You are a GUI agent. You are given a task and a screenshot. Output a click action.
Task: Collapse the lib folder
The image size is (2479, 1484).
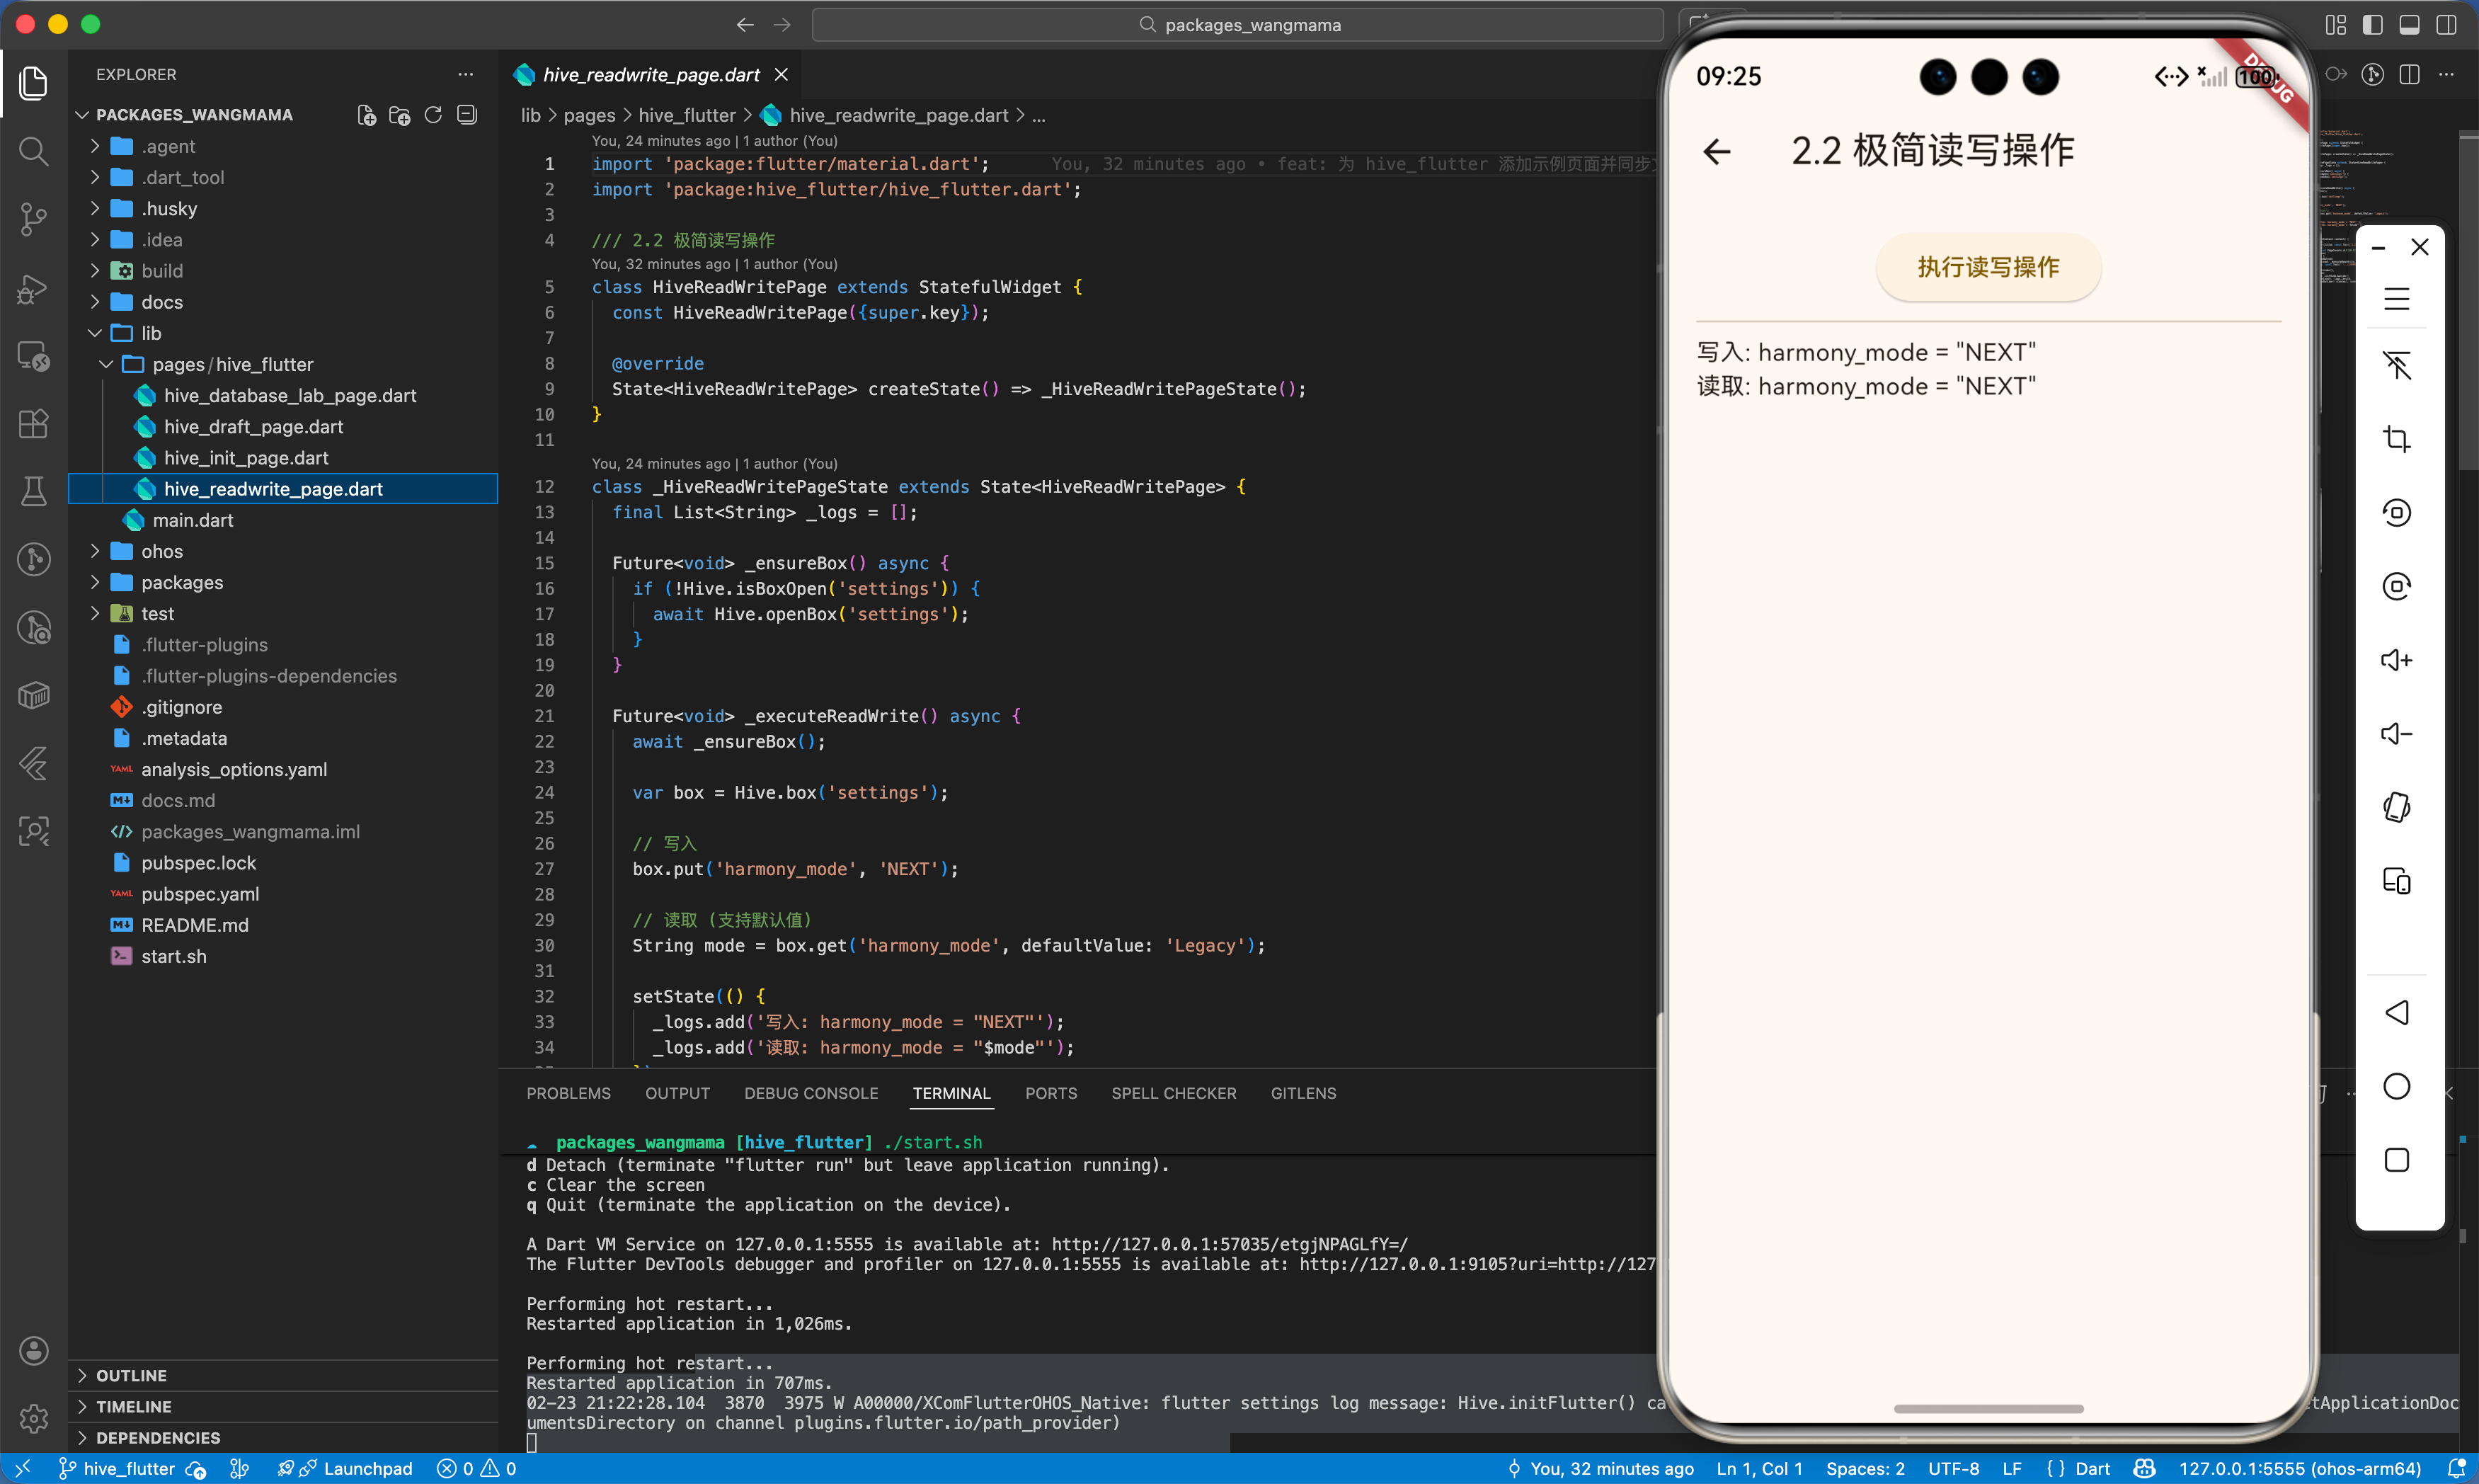click(x=150, y=333)
